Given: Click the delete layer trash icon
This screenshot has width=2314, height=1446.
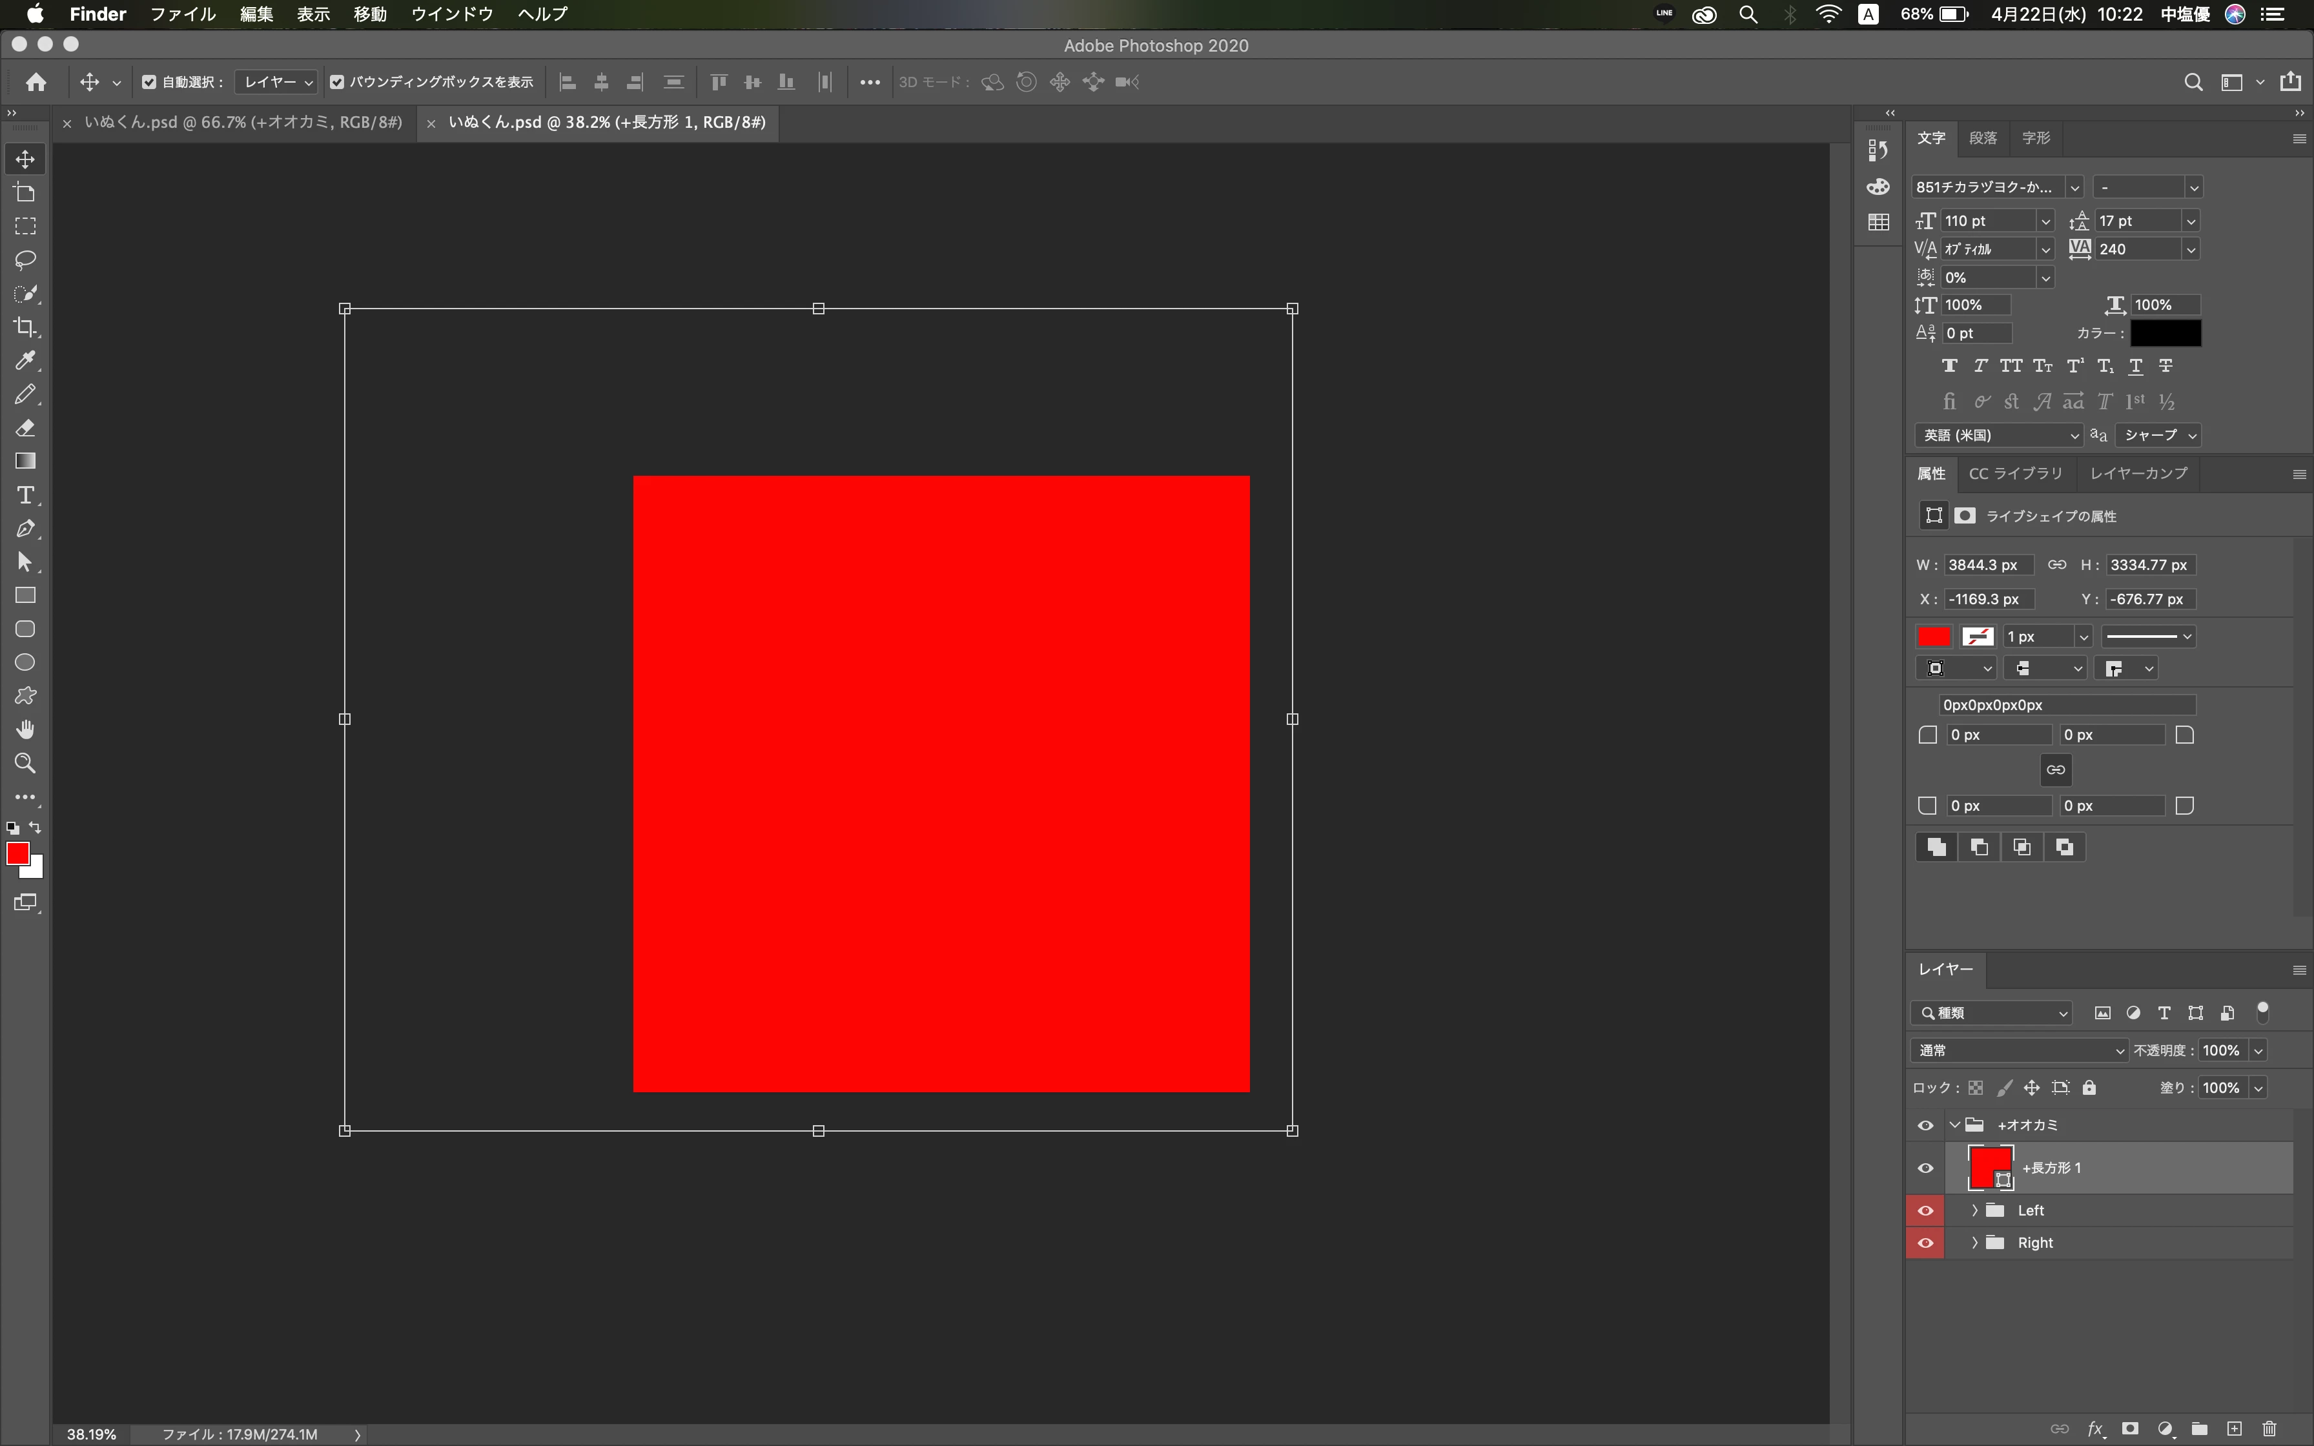Looking at the screenshot, I should point(2269,1429).
